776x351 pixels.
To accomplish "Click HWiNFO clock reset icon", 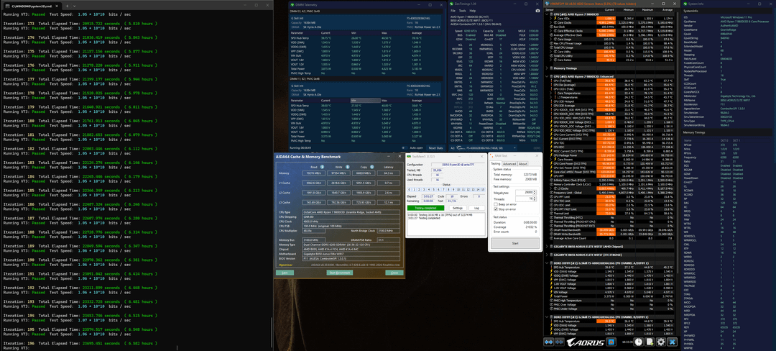I will [x=639, y=342].
